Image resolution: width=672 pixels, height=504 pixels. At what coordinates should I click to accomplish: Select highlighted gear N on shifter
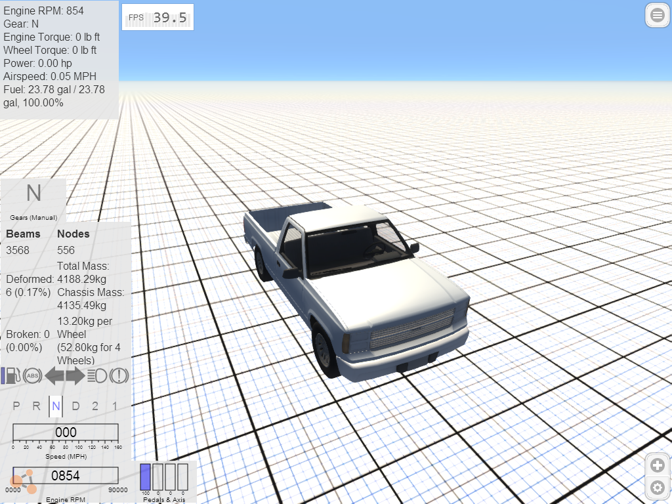click(56, 406)
